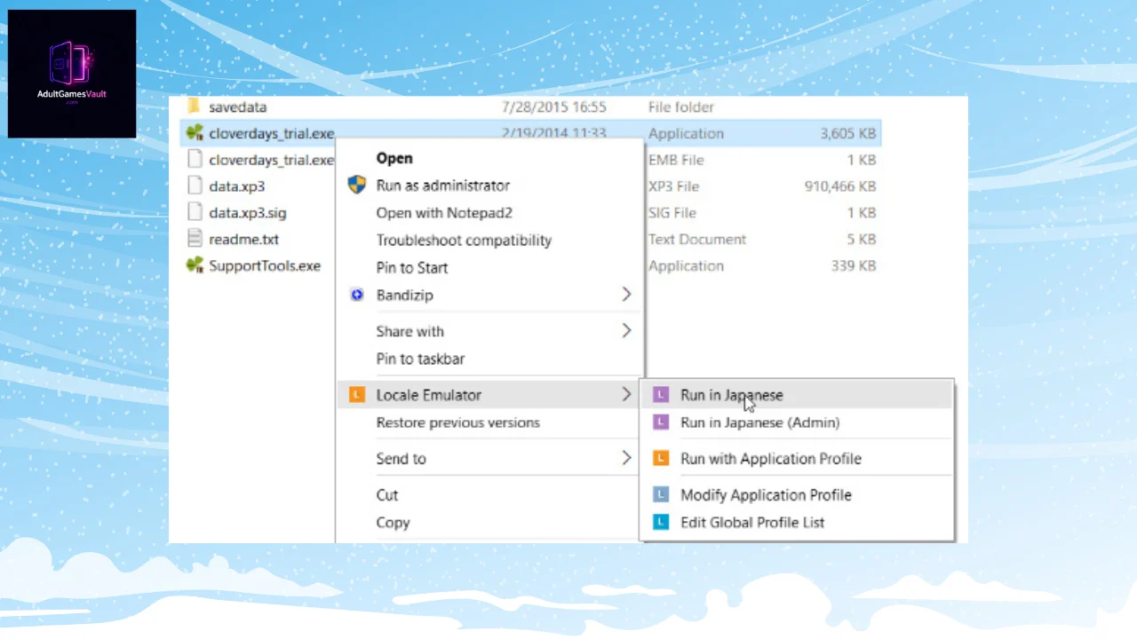Select the readme.txt file name
Screen dimensions: 1137x639
[243, 239]
